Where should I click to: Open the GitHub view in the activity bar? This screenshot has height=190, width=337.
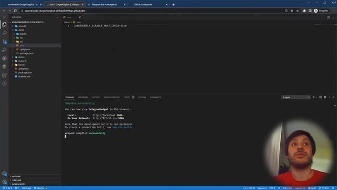(x=4, y=58)
